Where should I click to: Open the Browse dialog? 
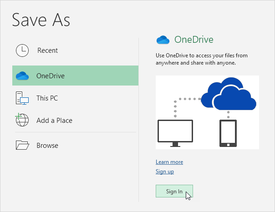pos(76,145)
